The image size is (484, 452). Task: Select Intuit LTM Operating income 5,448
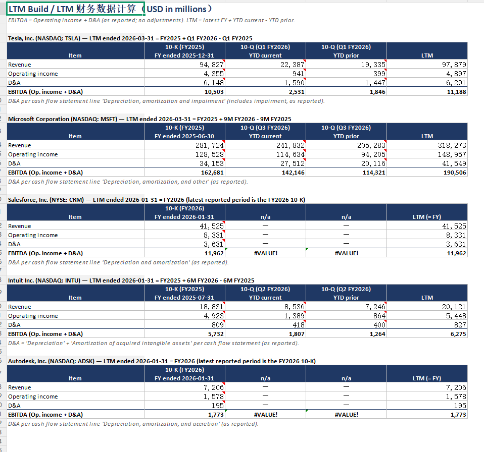pyautogui.click(x=427, y=316)
